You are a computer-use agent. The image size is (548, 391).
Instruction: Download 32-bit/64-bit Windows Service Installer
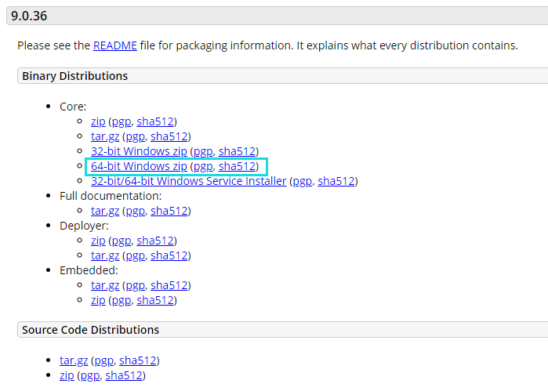click(189, 181)
